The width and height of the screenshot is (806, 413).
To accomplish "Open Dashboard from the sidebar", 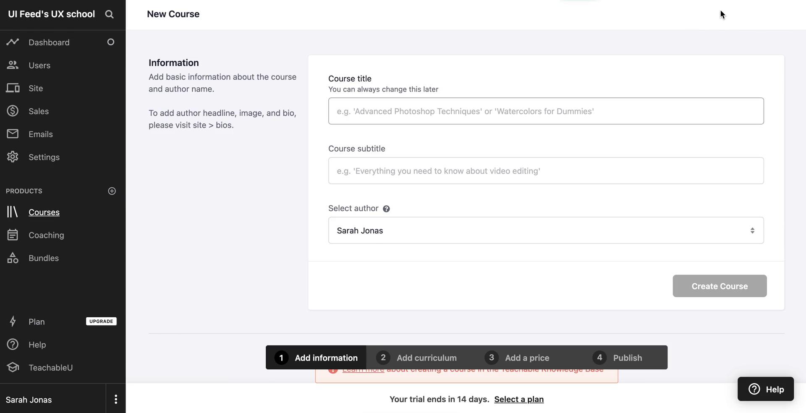I will pos(49,42).
